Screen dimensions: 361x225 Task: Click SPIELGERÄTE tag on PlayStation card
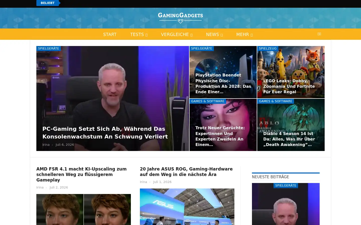point(202,48)
